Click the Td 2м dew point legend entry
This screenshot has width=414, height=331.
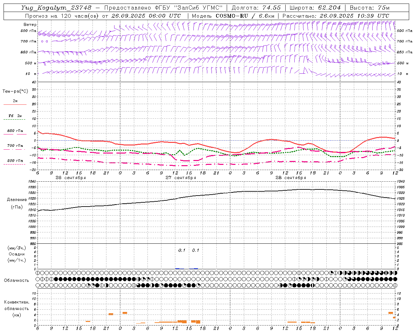coord(15,116)
